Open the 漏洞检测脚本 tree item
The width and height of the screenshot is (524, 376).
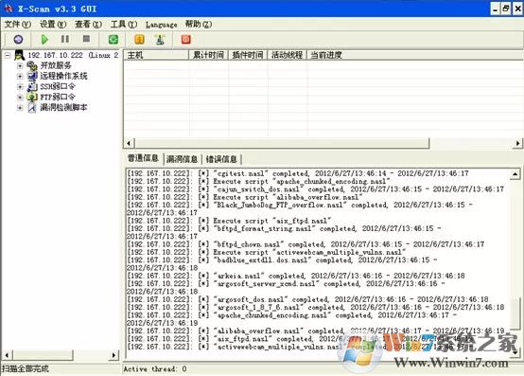pyautogui.click(x=63, y=107)
